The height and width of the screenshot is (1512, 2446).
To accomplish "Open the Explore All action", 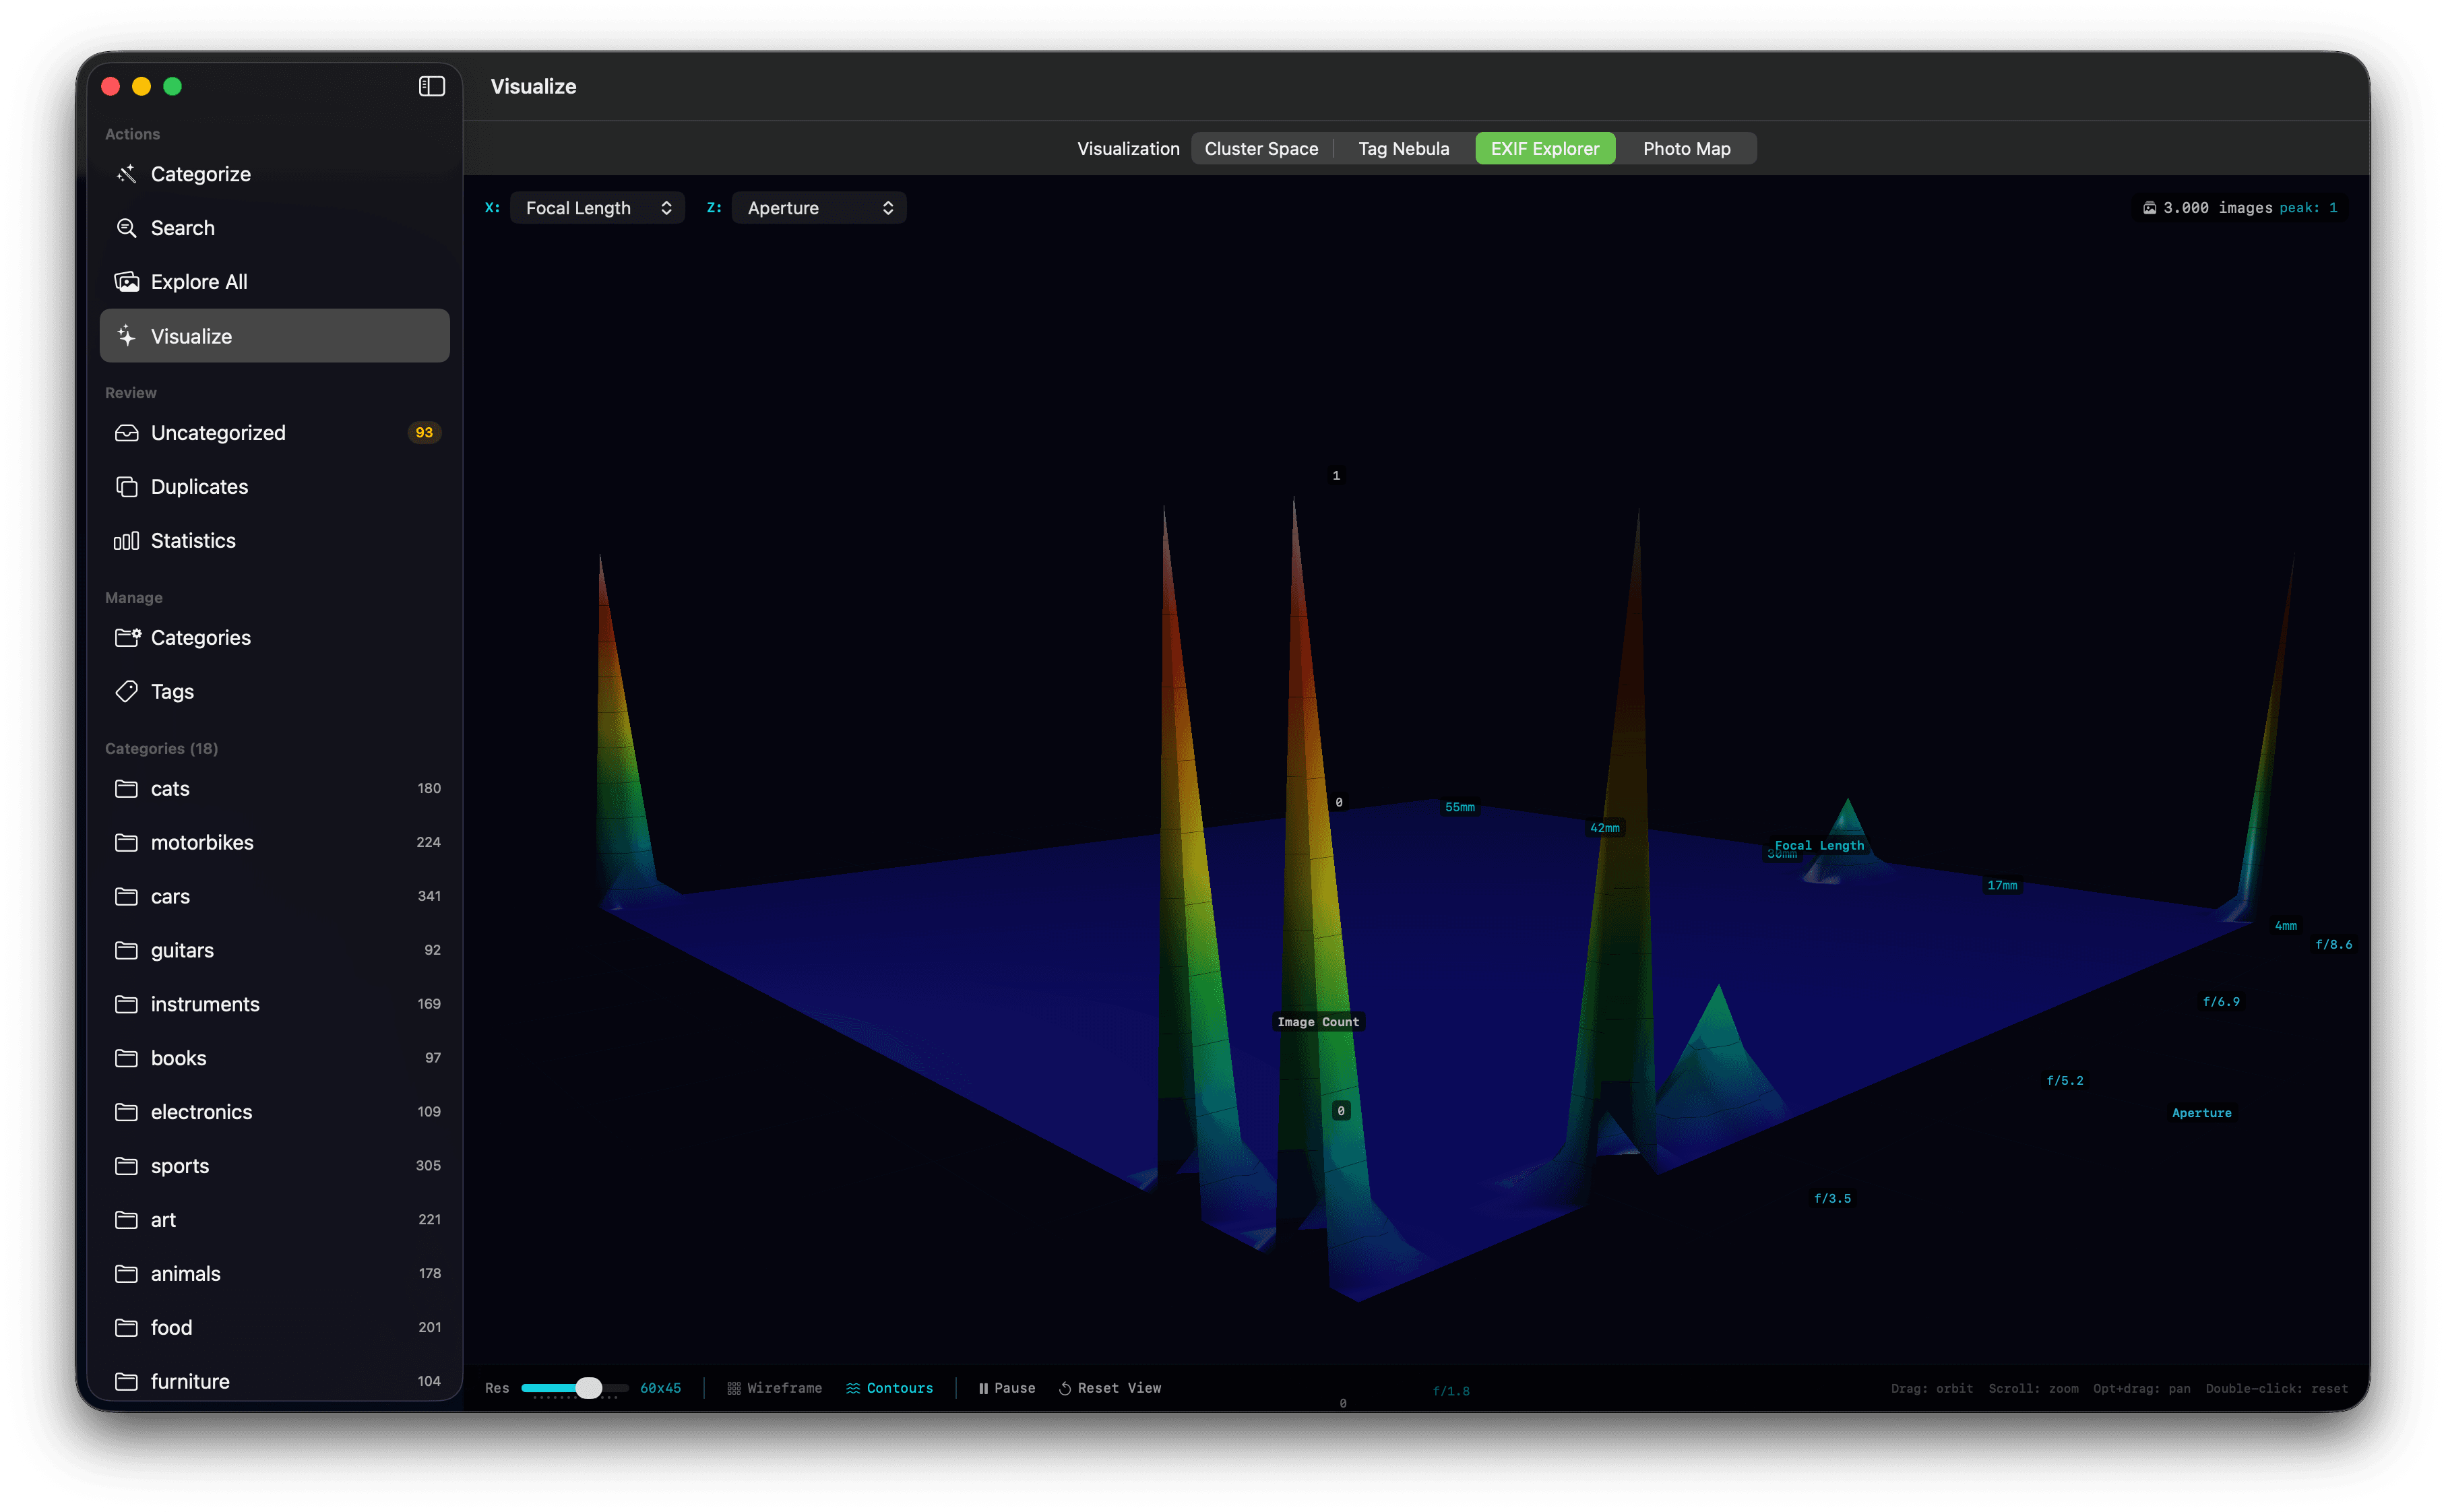I will pos(275,282).
